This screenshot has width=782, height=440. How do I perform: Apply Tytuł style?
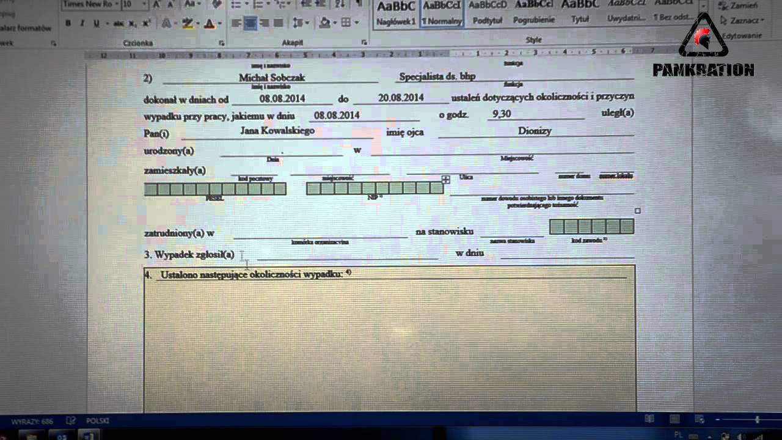580,13
